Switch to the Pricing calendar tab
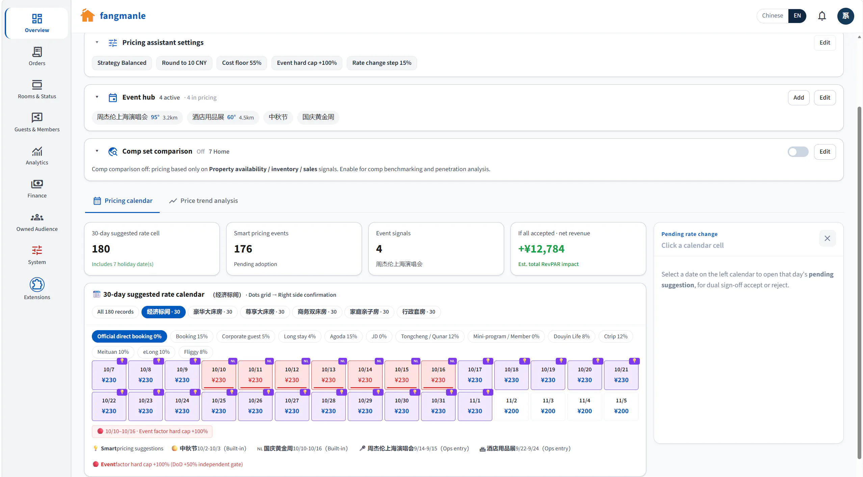863x477 pixels. click(x=123, y=201)
